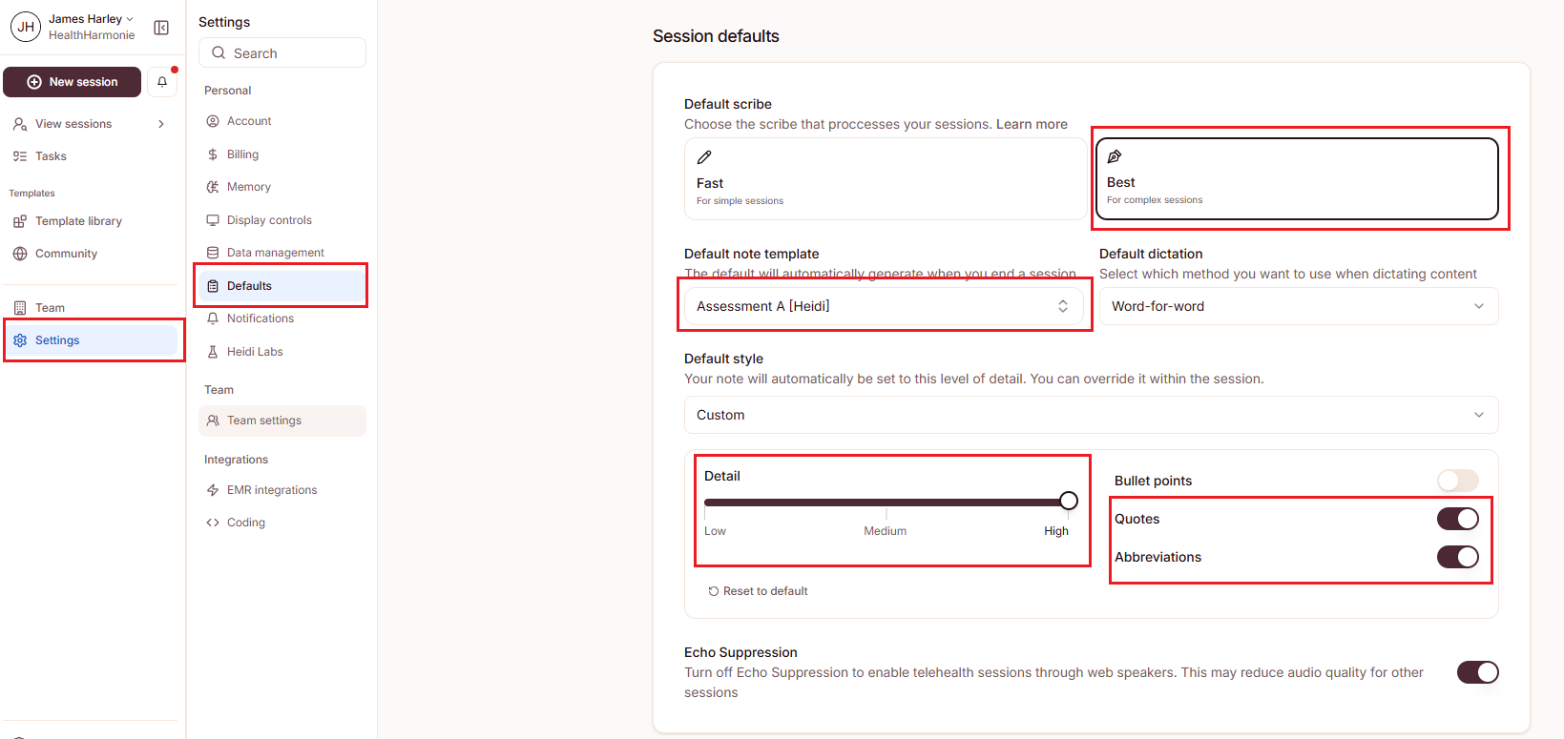The height and width of the screenshot is (739, 1564).
Task: Click the notification bell icon
Action: 162,82
